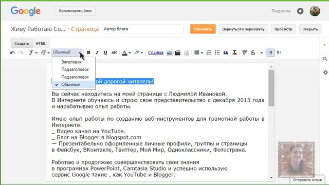
Task: Format selection as a quote
Action: coord(226,52)
